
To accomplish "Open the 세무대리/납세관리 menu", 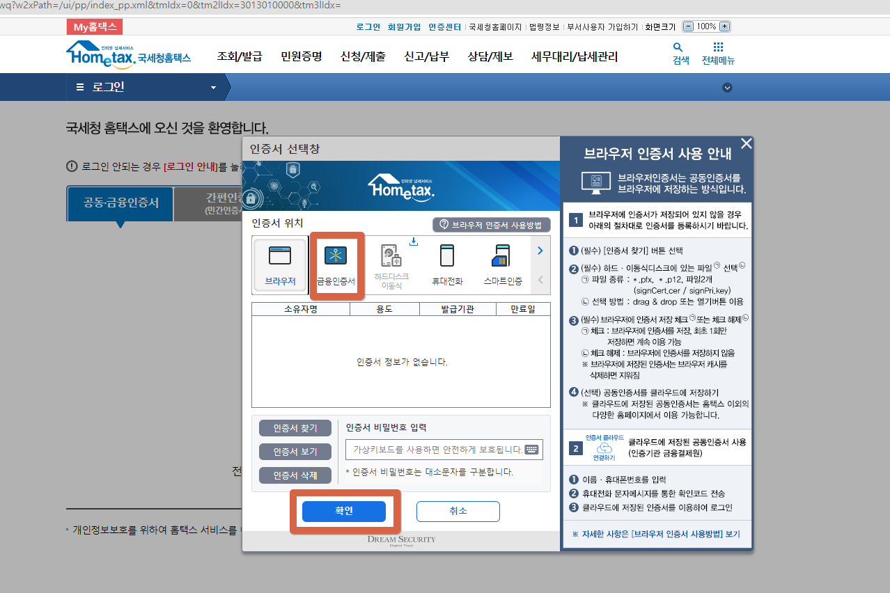I will 575,56.
